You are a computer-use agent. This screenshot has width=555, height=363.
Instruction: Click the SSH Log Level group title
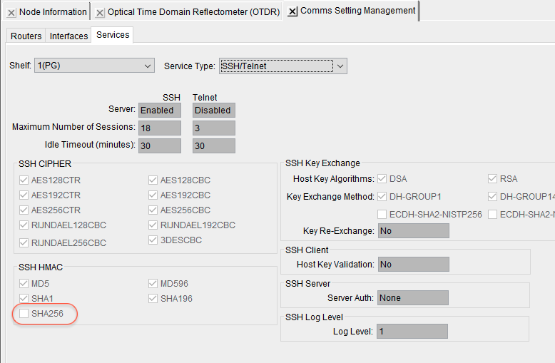(314, 317)
